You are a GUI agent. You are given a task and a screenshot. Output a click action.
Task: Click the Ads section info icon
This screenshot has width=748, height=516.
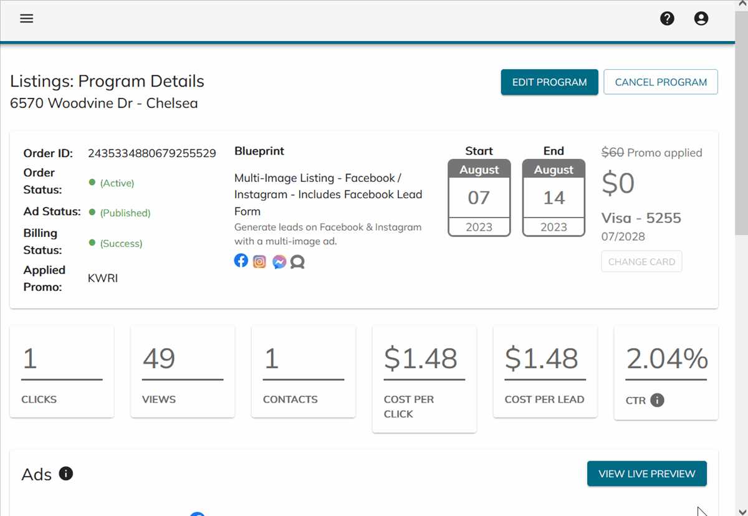pos(66,474)
